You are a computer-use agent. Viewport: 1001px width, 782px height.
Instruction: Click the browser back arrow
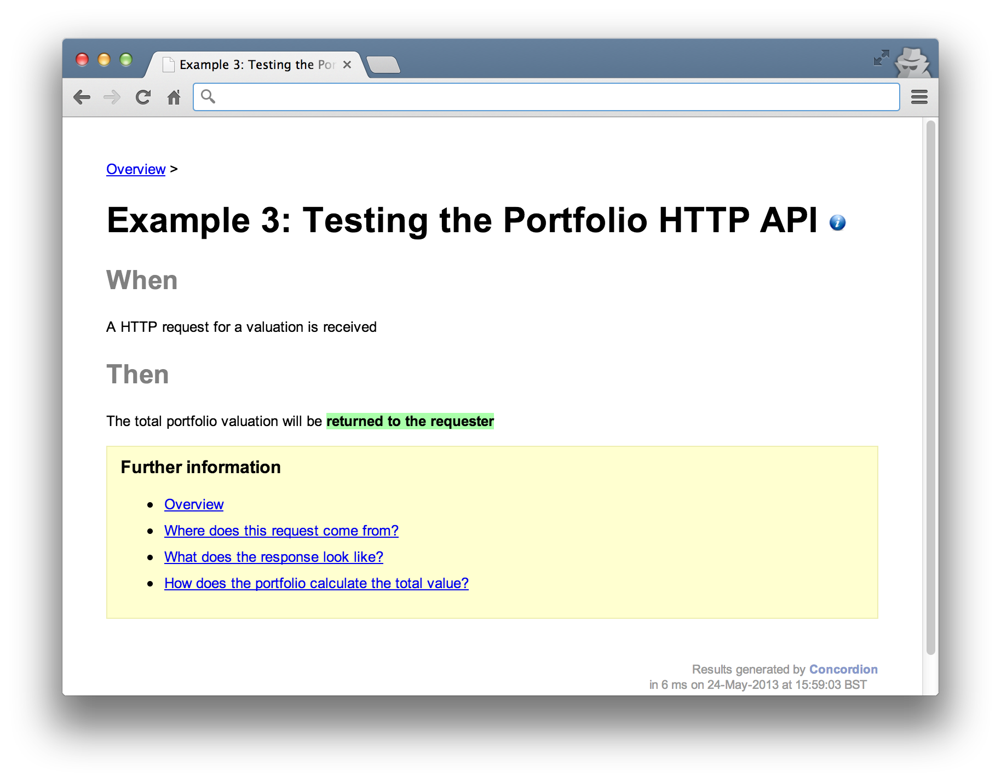coord(82,97)
